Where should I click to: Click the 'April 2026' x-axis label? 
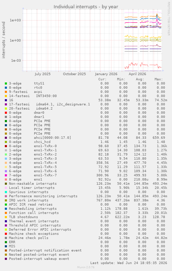coord(137,74)
